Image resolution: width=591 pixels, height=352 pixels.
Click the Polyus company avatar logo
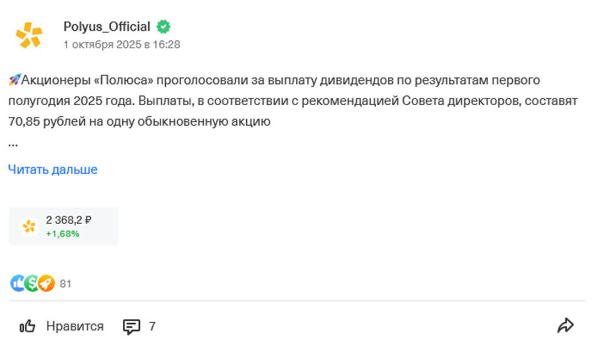(x=29, y=35)
